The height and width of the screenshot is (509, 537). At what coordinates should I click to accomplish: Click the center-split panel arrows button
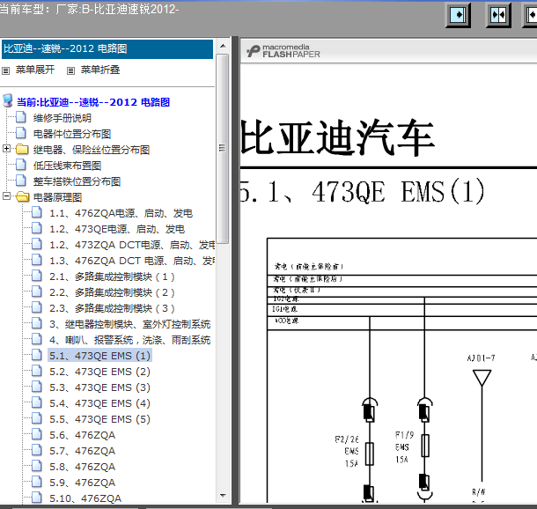click(x=498, y=15)
